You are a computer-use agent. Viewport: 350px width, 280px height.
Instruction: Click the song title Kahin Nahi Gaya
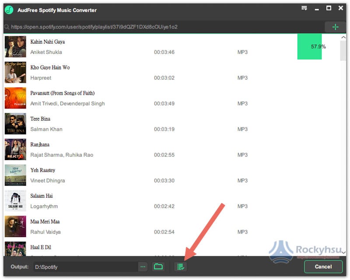[48, 42]
